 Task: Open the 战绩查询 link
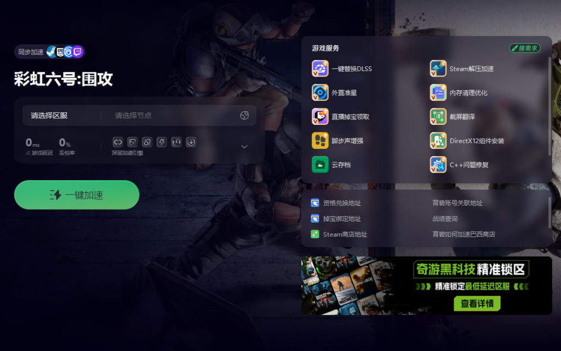tap(445, 218)
